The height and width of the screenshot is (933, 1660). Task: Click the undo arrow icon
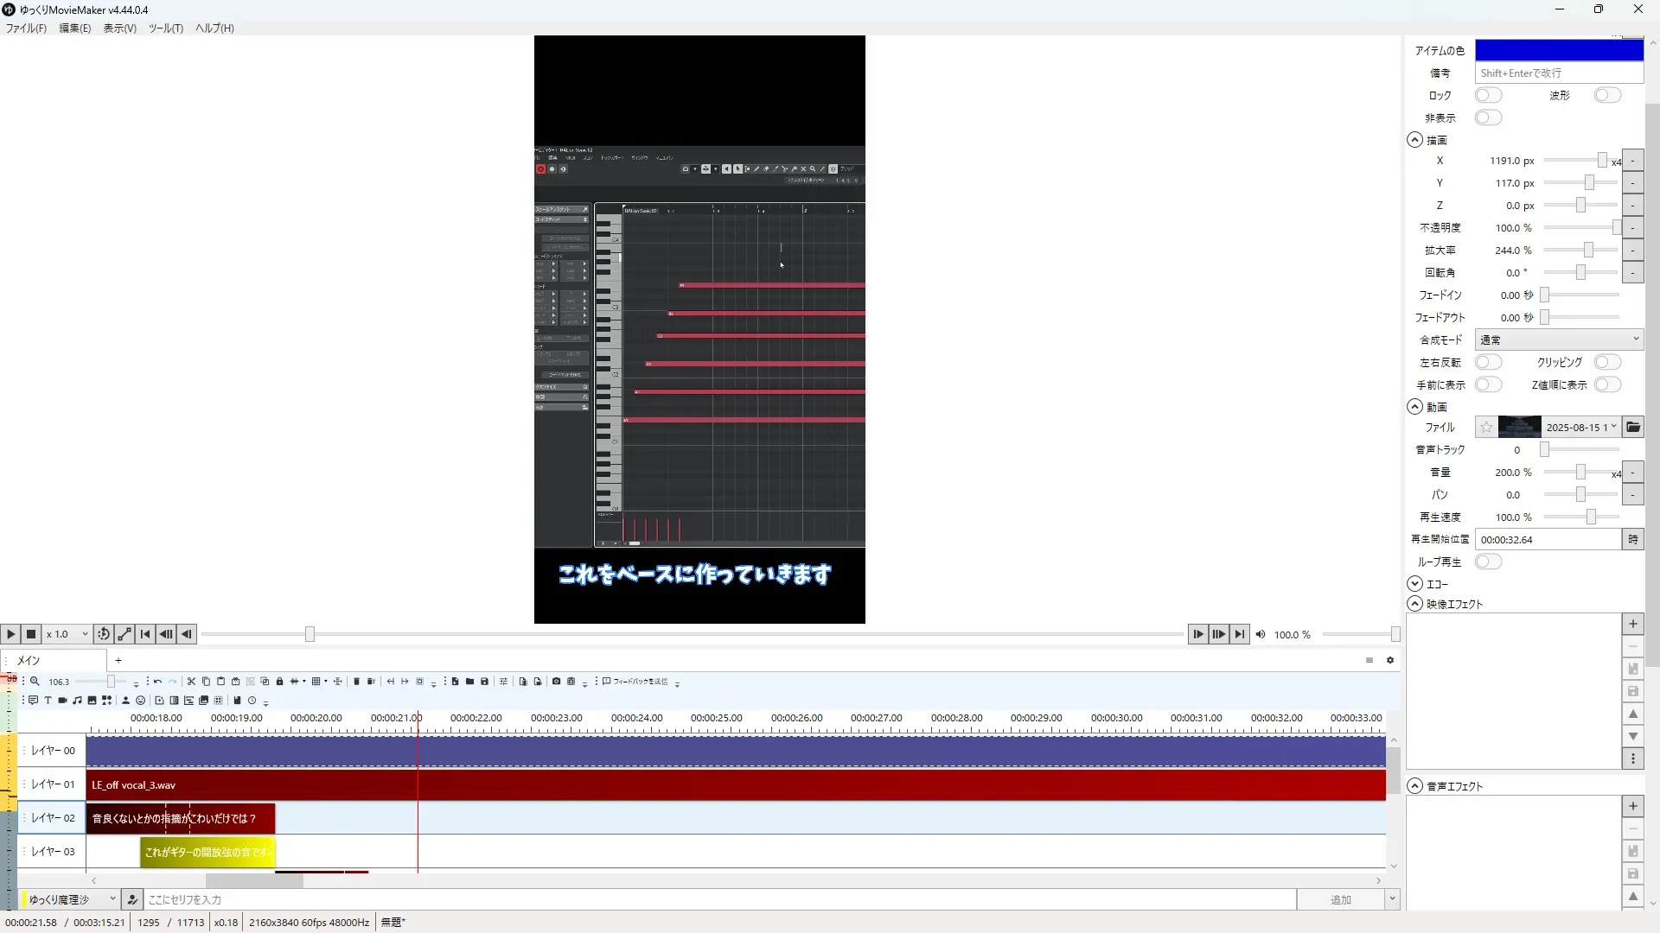(x=157, y=682)
